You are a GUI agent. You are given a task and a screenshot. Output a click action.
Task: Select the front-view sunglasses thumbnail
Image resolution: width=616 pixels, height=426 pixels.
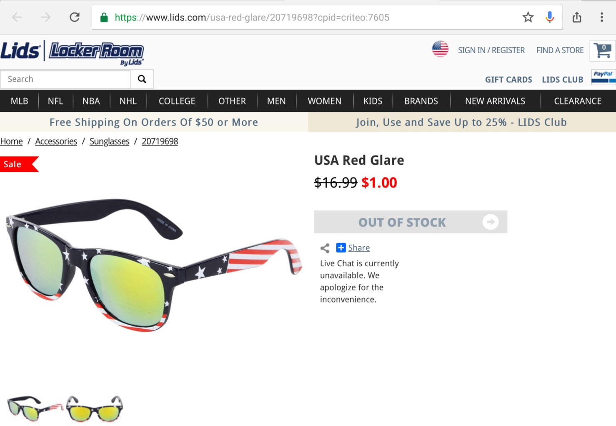pos(95,409)
